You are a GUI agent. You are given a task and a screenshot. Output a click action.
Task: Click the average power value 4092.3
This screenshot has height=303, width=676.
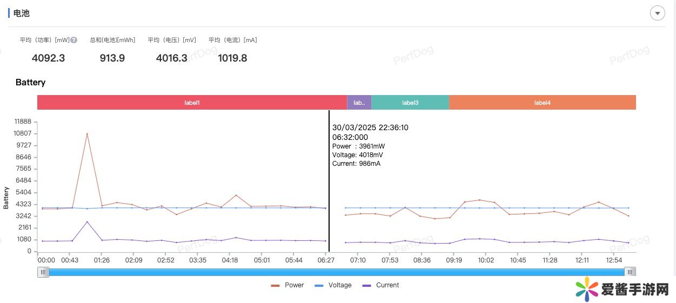click(x=48, y=58)
